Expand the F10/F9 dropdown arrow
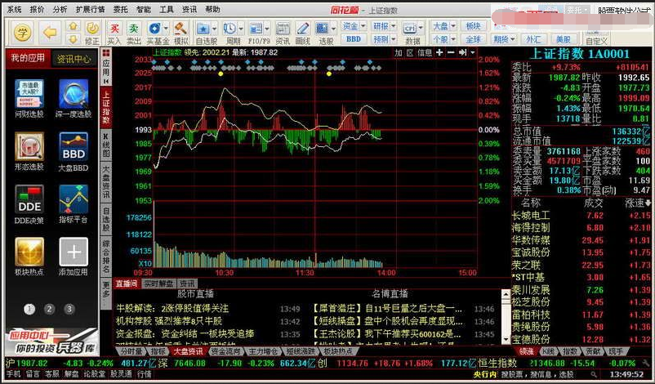The height and width of the screenshot is (384, 655). click(x=267, y=29)
